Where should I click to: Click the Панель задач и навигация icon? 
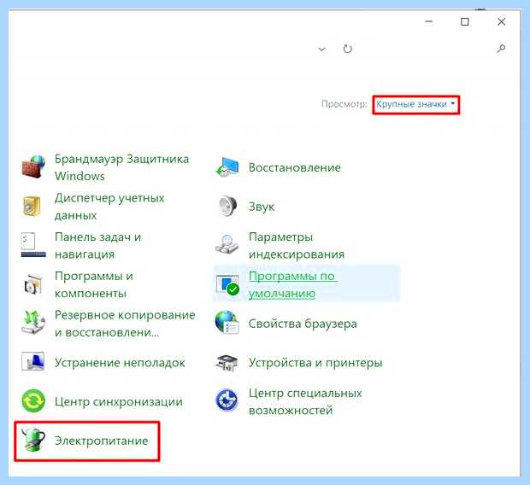[33, 244]
